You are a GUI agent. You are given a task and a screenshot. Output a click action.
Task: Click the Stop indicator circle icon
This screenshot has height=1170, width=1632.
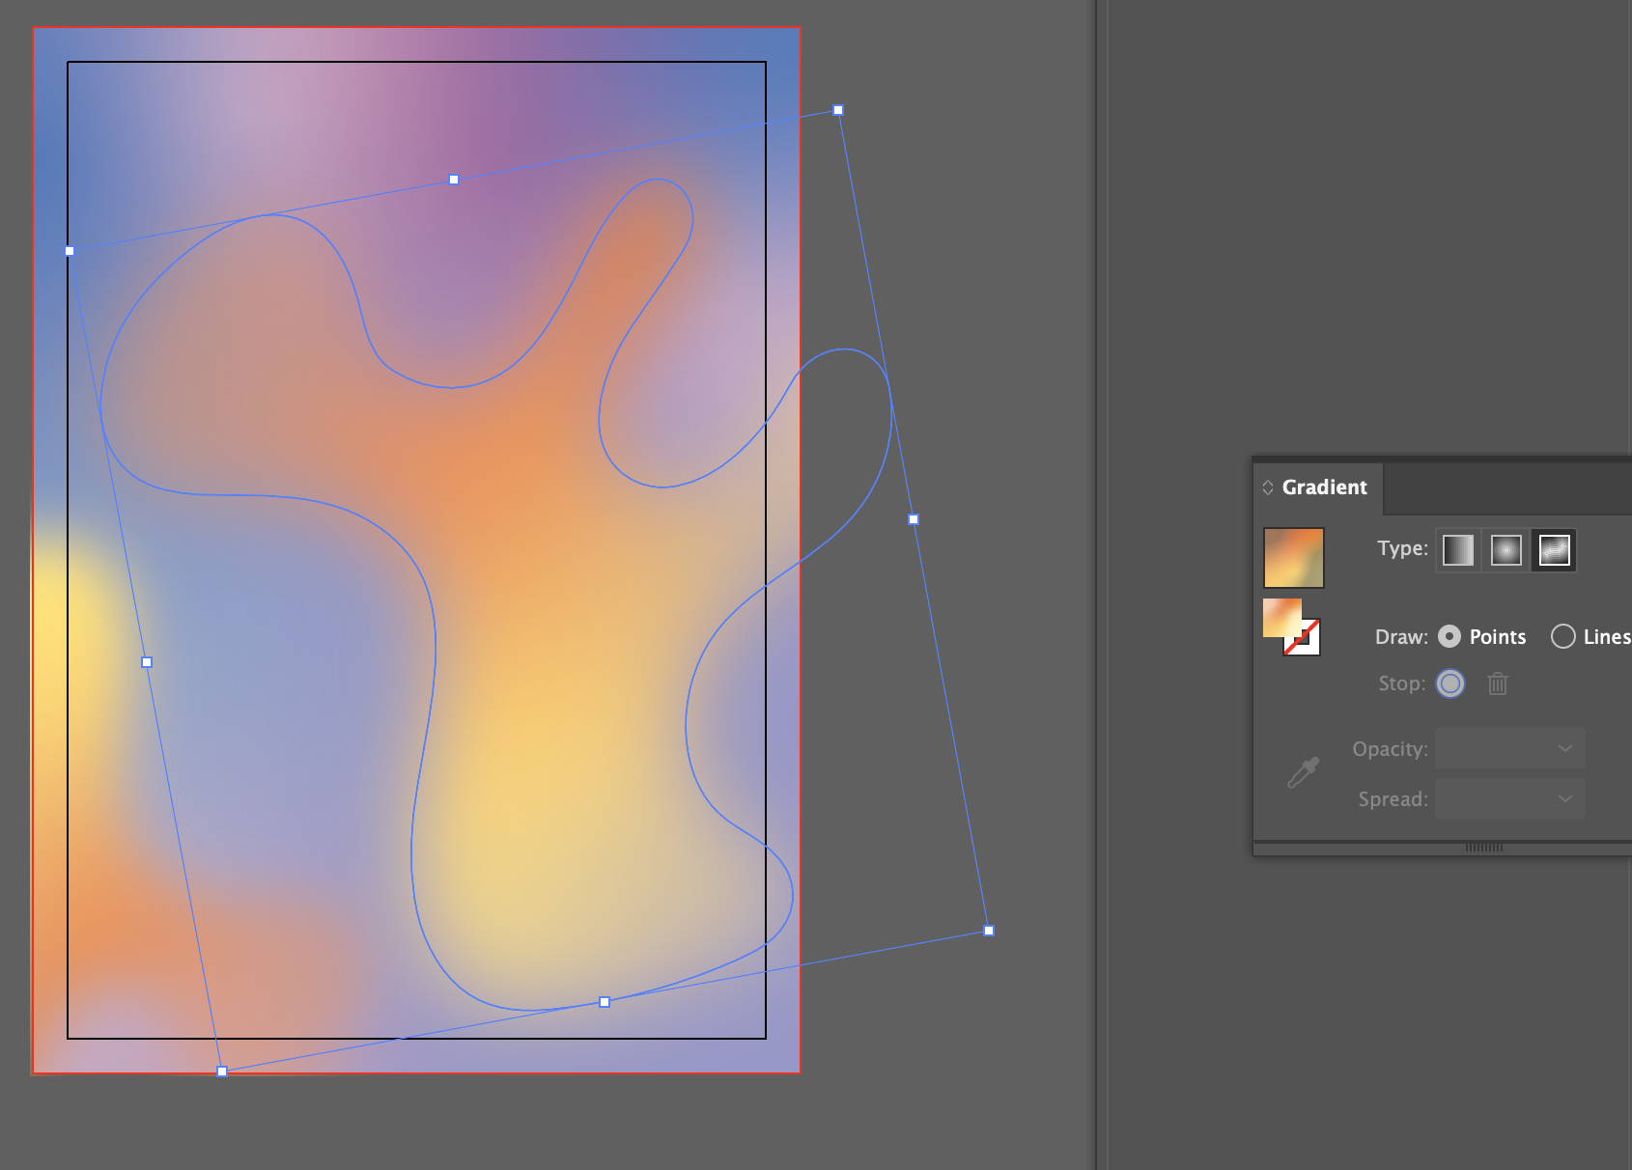(x=1450, y=683)
